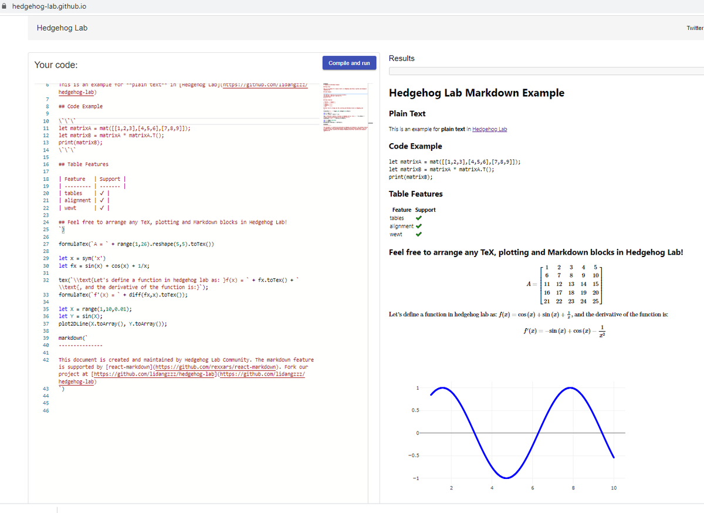Click the plot2DLine code line
Viewport: 704px width, 513px height.
(x=113, y=323)
